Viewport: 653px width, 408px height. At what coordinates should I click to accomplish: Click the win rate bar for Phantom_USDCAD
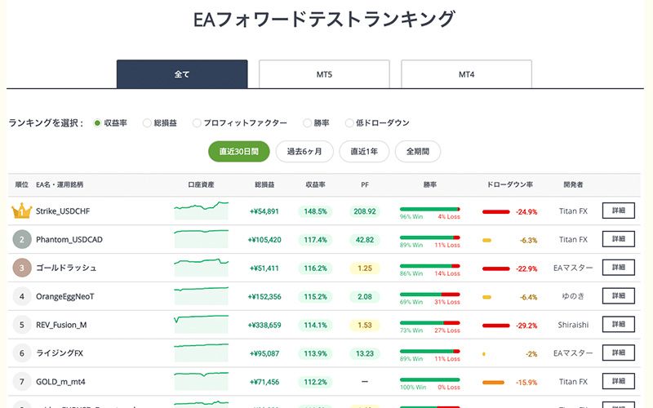click(429, 237)
